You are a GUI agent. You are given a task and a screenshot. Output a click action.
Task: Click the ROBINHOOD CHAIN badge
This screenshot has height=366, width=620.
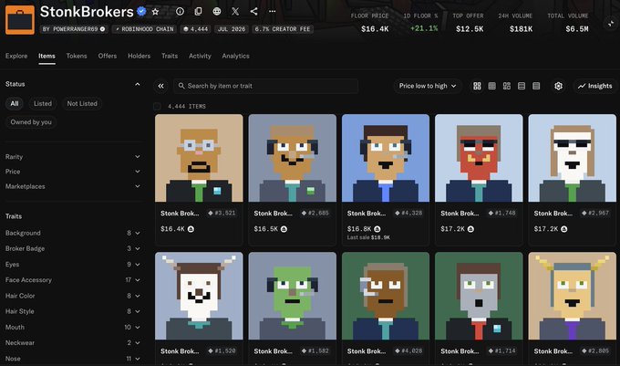(144, 29)
